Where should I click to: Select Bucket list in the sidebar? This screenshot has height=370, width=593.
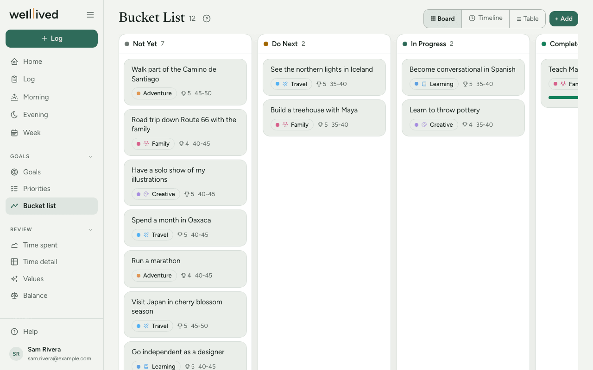click(x=51, y=206)
